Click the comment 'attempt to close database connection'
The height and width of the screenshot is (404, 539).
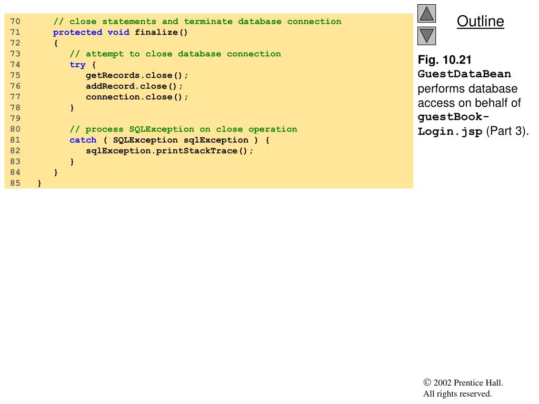tap(175, 54)
